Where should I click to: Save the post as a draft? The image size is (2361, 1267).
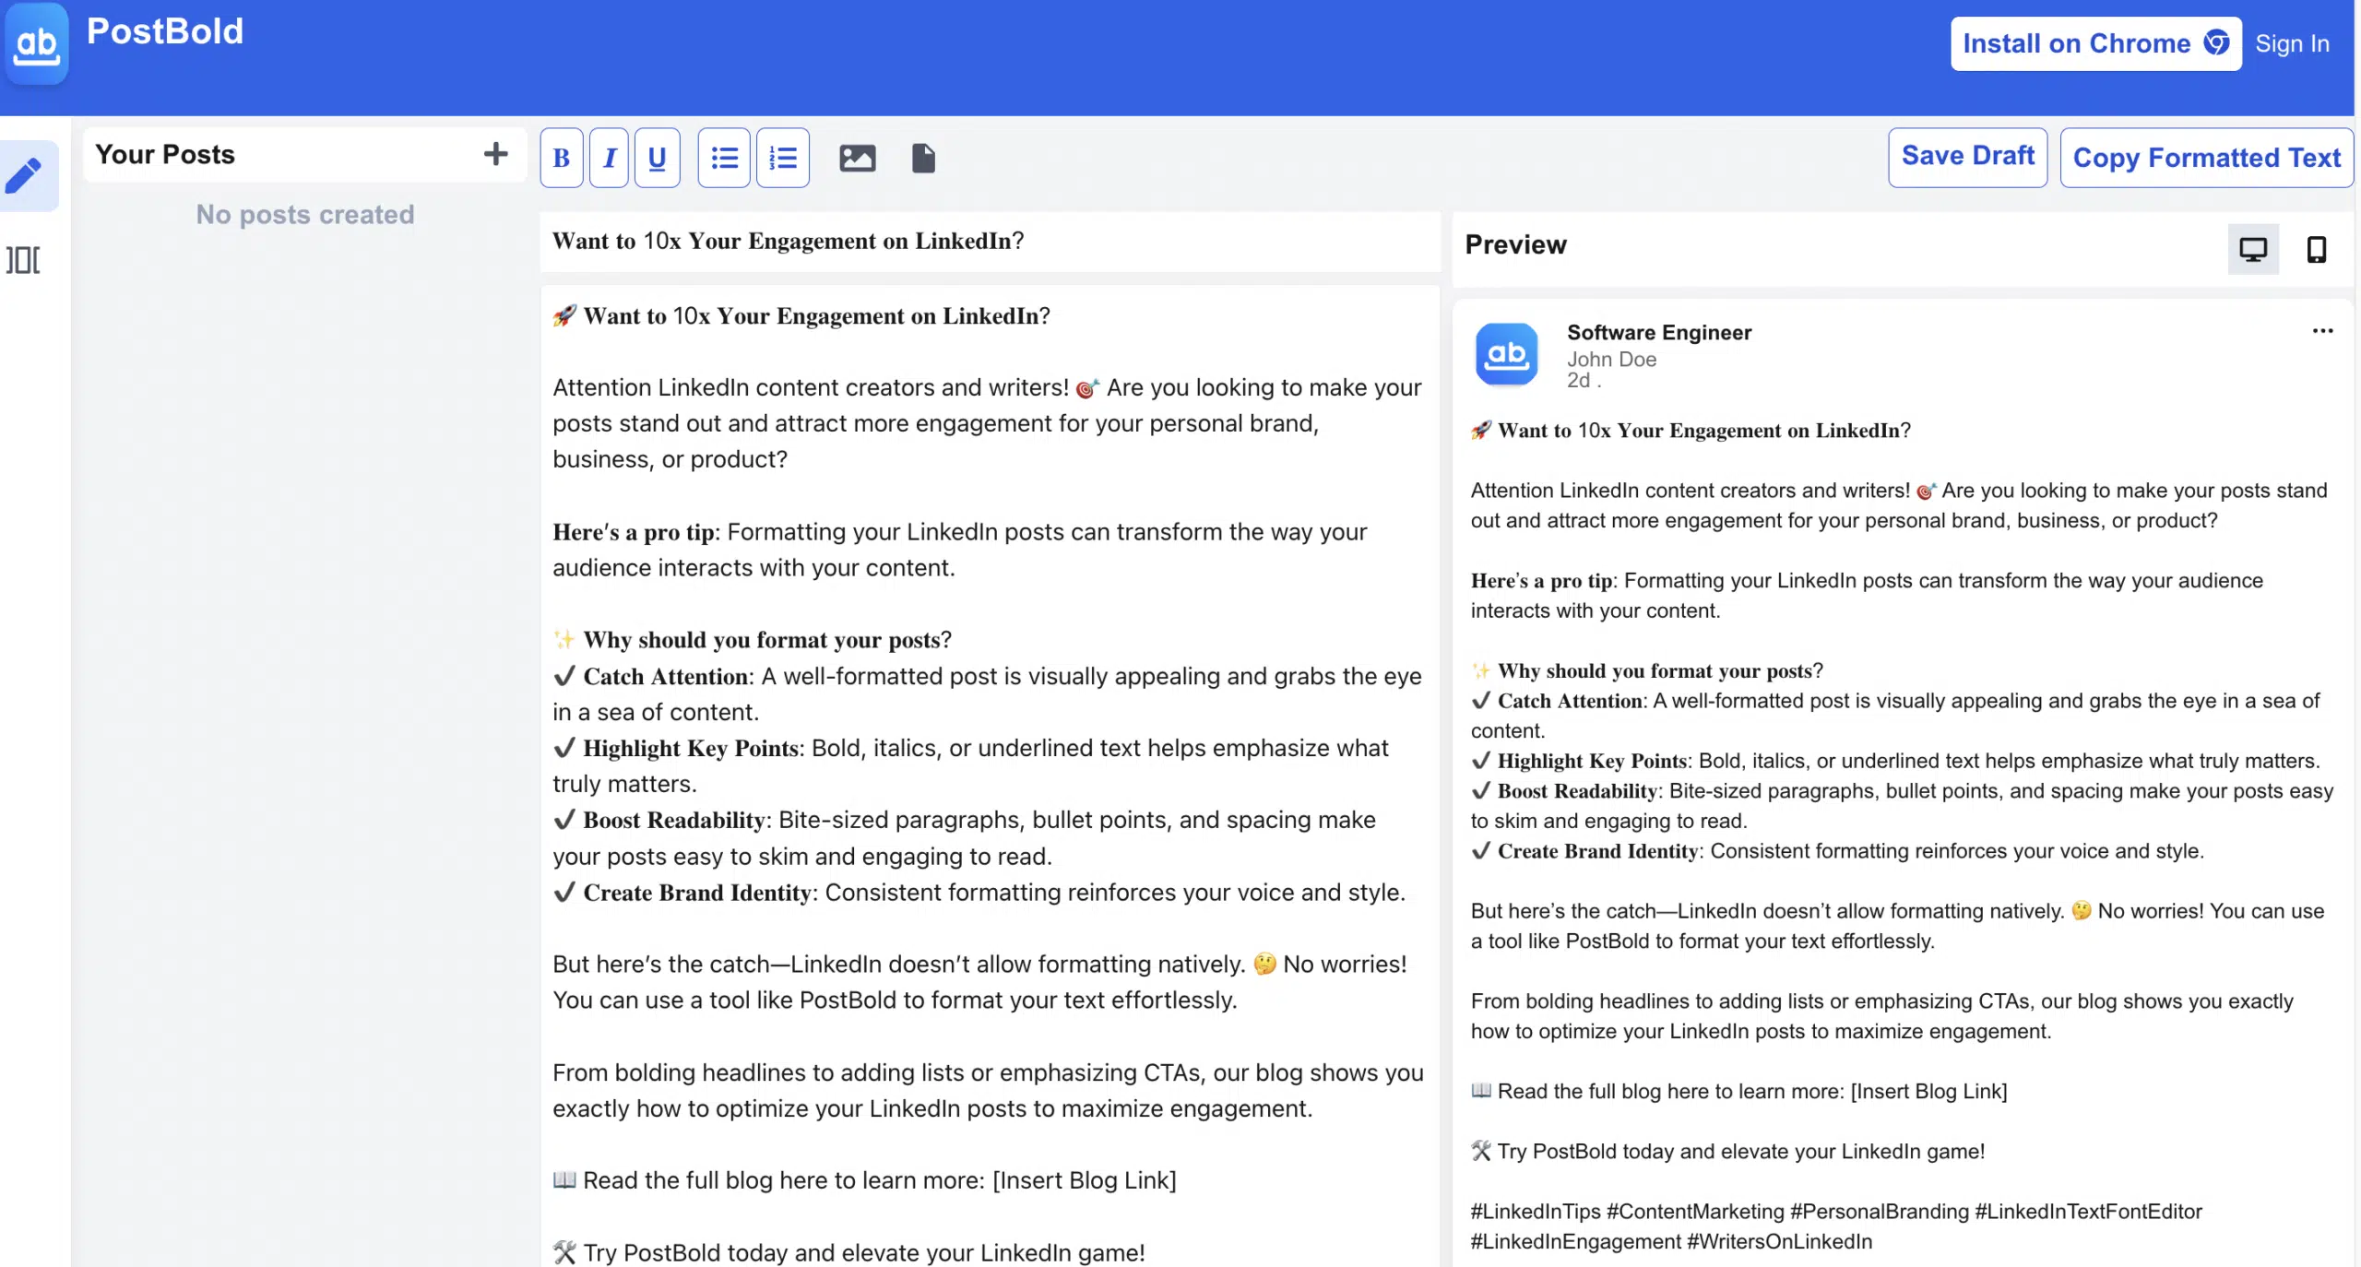[1967, 158]
